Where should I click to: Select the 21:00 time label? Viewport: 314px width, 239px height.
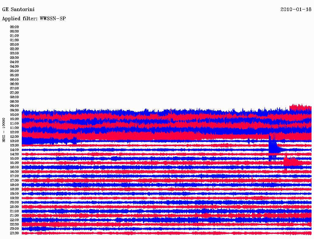click(x=14, y=211)
